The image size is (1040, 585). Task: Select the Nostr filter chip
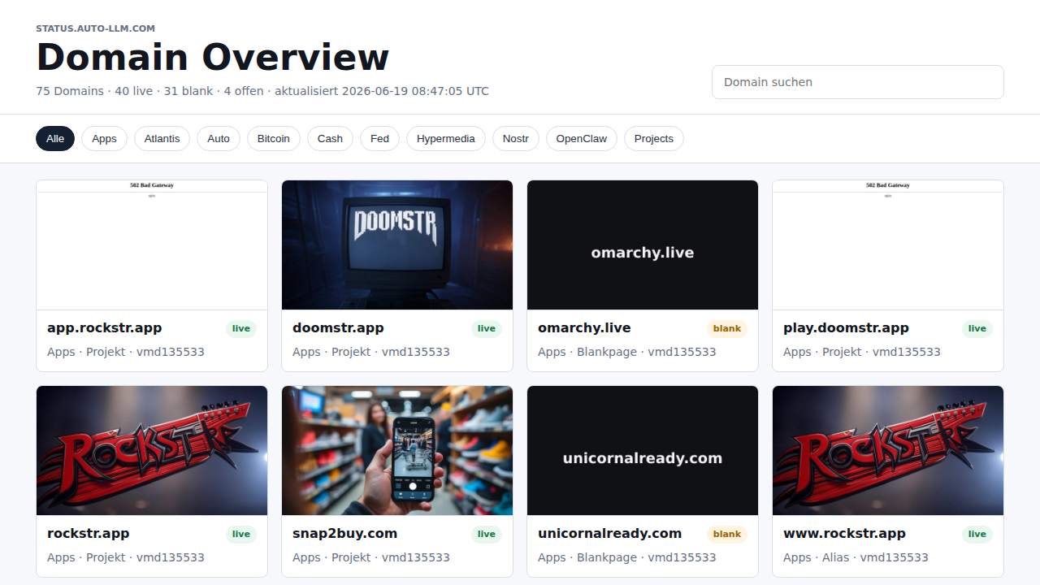[x=516, y=138]
